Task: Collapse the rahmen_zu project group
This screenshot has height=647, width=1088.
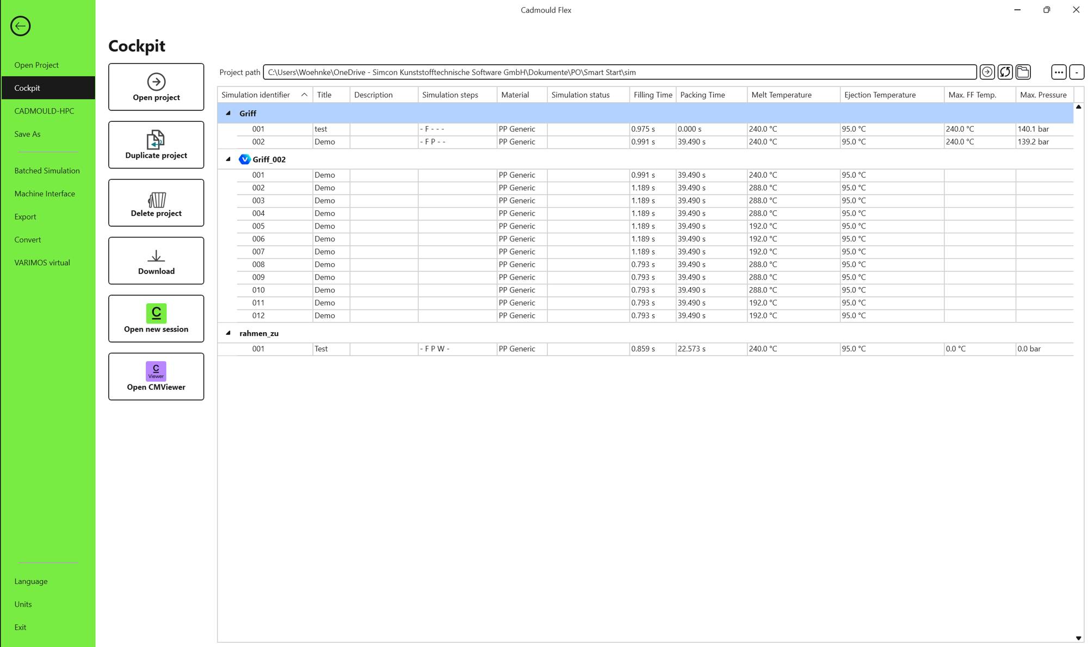Action: tap(228, 333)
